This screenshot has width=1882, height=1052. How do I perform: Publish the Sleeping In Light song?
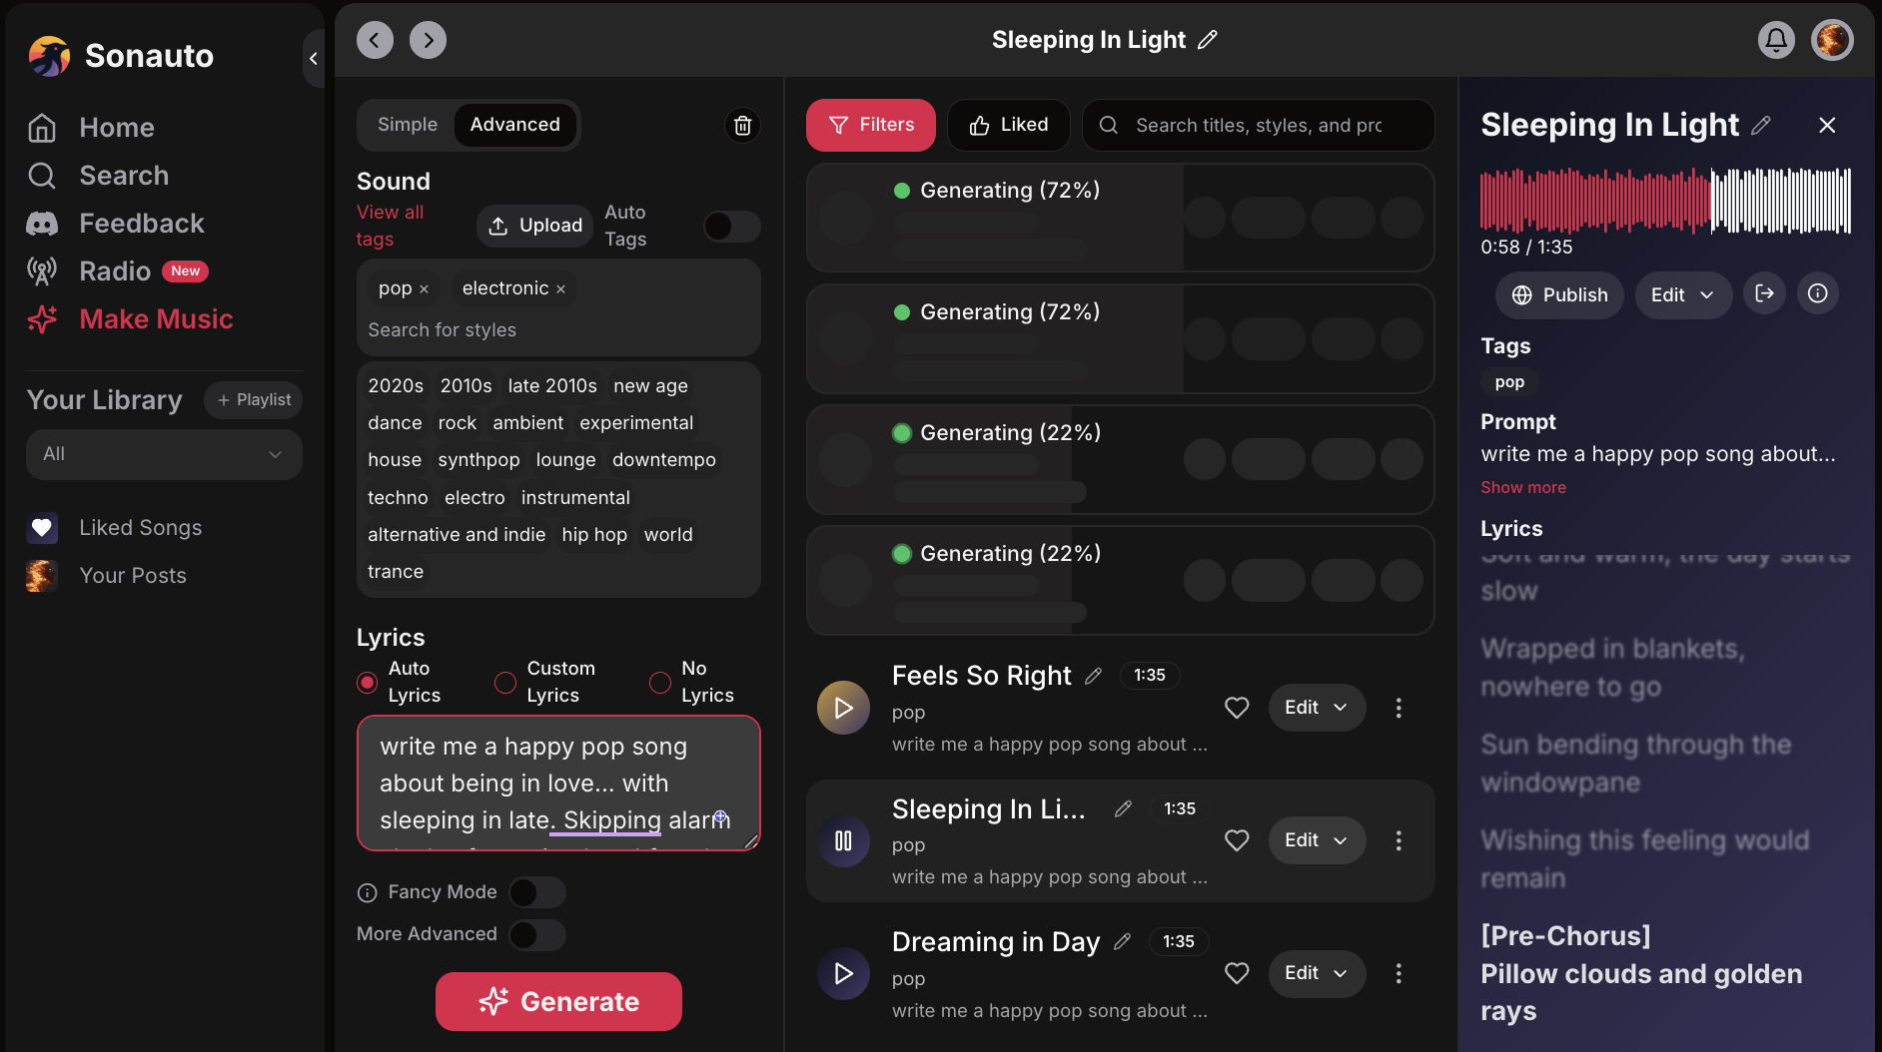pyautogui.click(x=1559, y=295)
